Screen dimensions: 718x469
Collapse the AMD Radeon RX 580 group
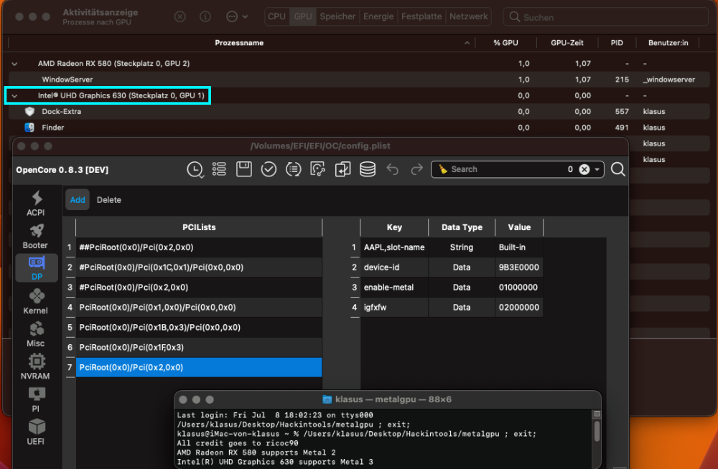click(x=14, y=64)
